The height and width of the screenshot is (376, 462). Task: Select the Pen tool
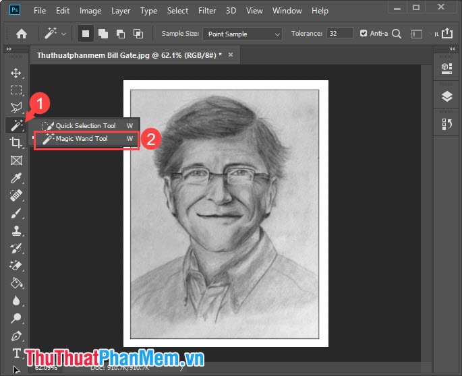pyautogui.click(x=16, y=336)
